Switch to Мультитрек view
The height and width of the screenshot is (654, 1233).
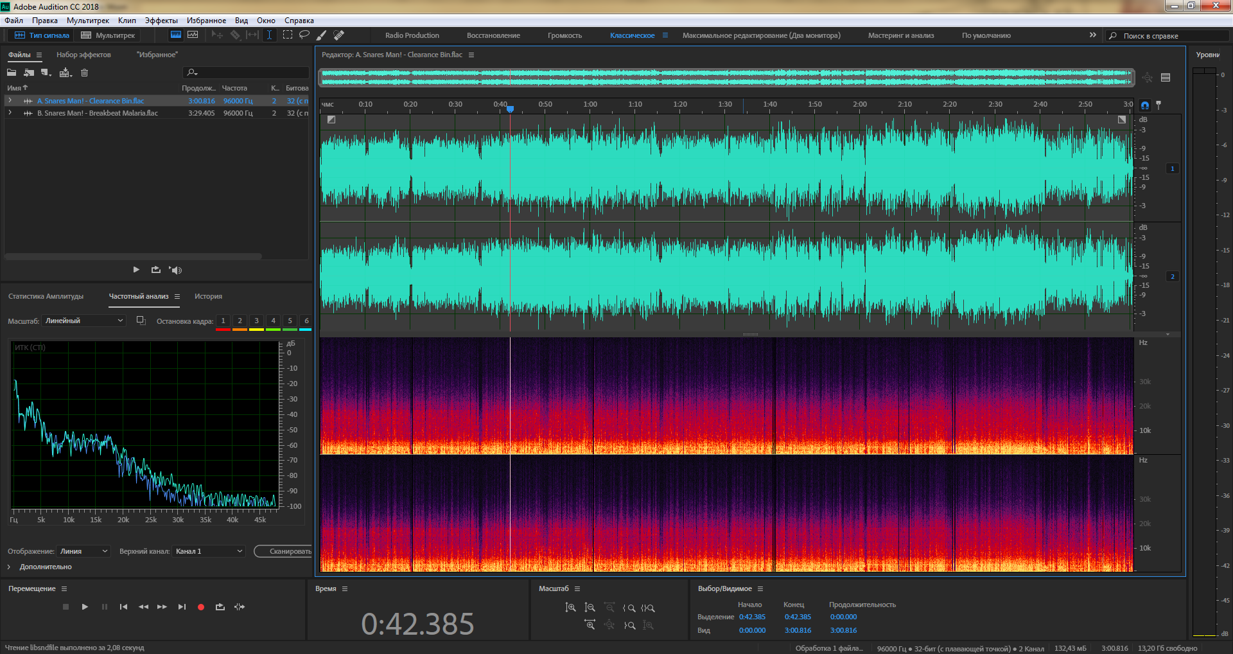[x=108, y=35]
